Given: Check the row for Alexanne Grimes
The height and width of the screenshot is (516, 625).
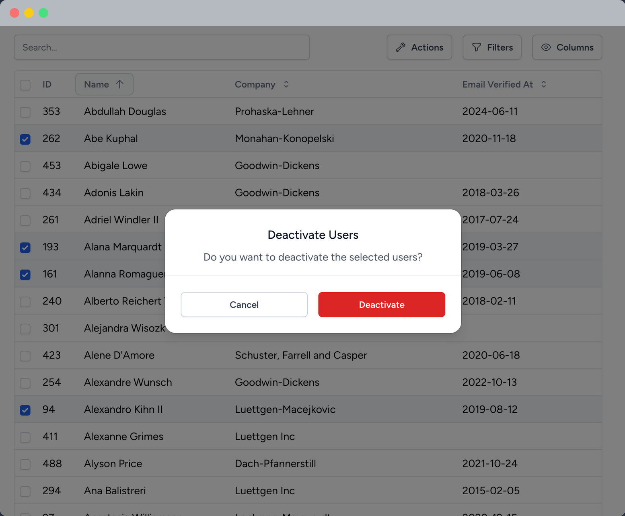Looking at the screenshot, I should pyautogui.click(x=25, y=437).
